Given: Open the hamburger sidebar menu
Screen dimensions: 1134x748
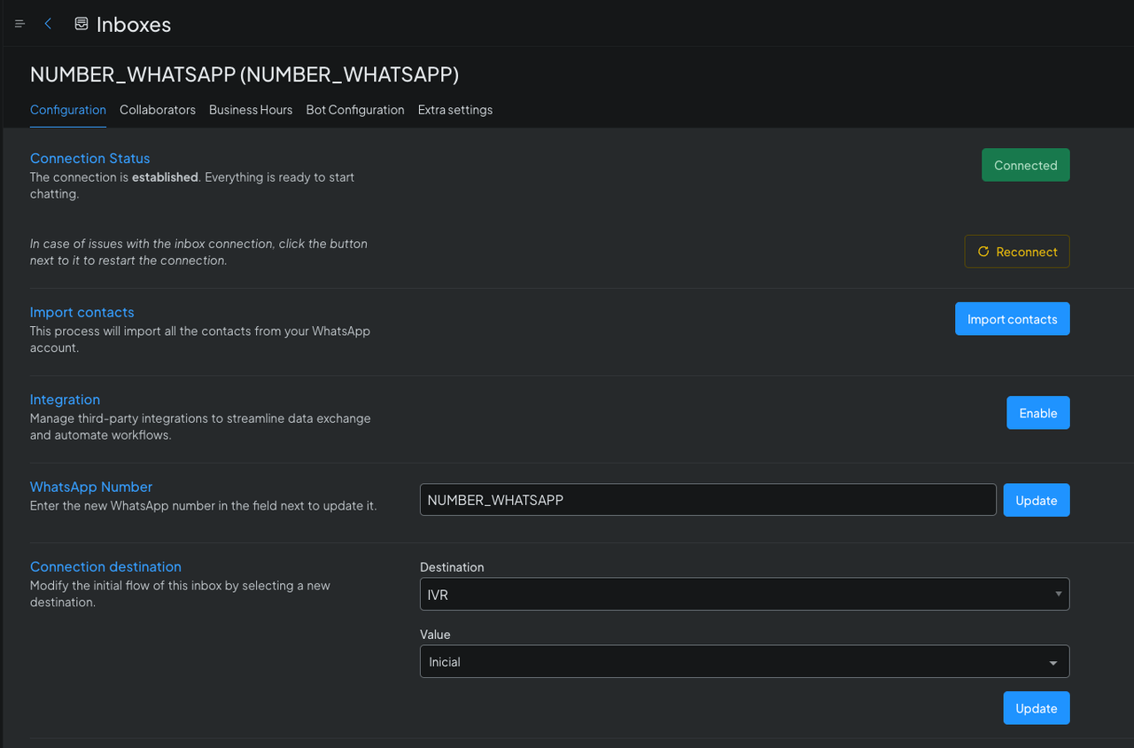Looking at the screenshot, I should click(x=19, y=24).
